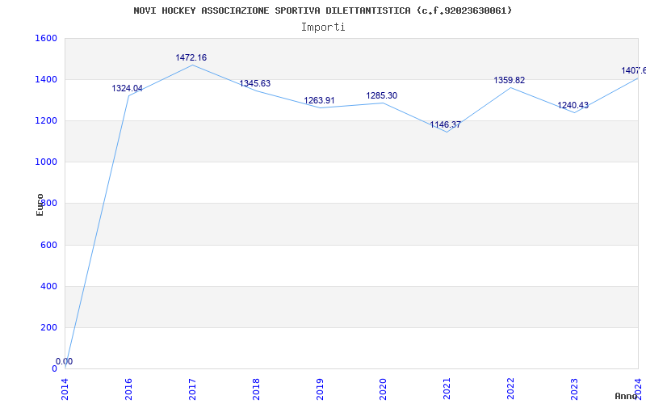Click the 1600 y-axis tick label
Viewport: 646px width, 404px height.
tap(46, 38)
